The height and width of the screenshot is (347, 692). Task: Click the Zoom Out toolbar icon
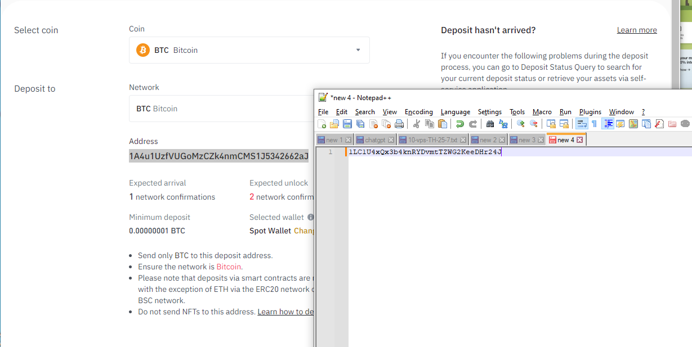point(533,124)
